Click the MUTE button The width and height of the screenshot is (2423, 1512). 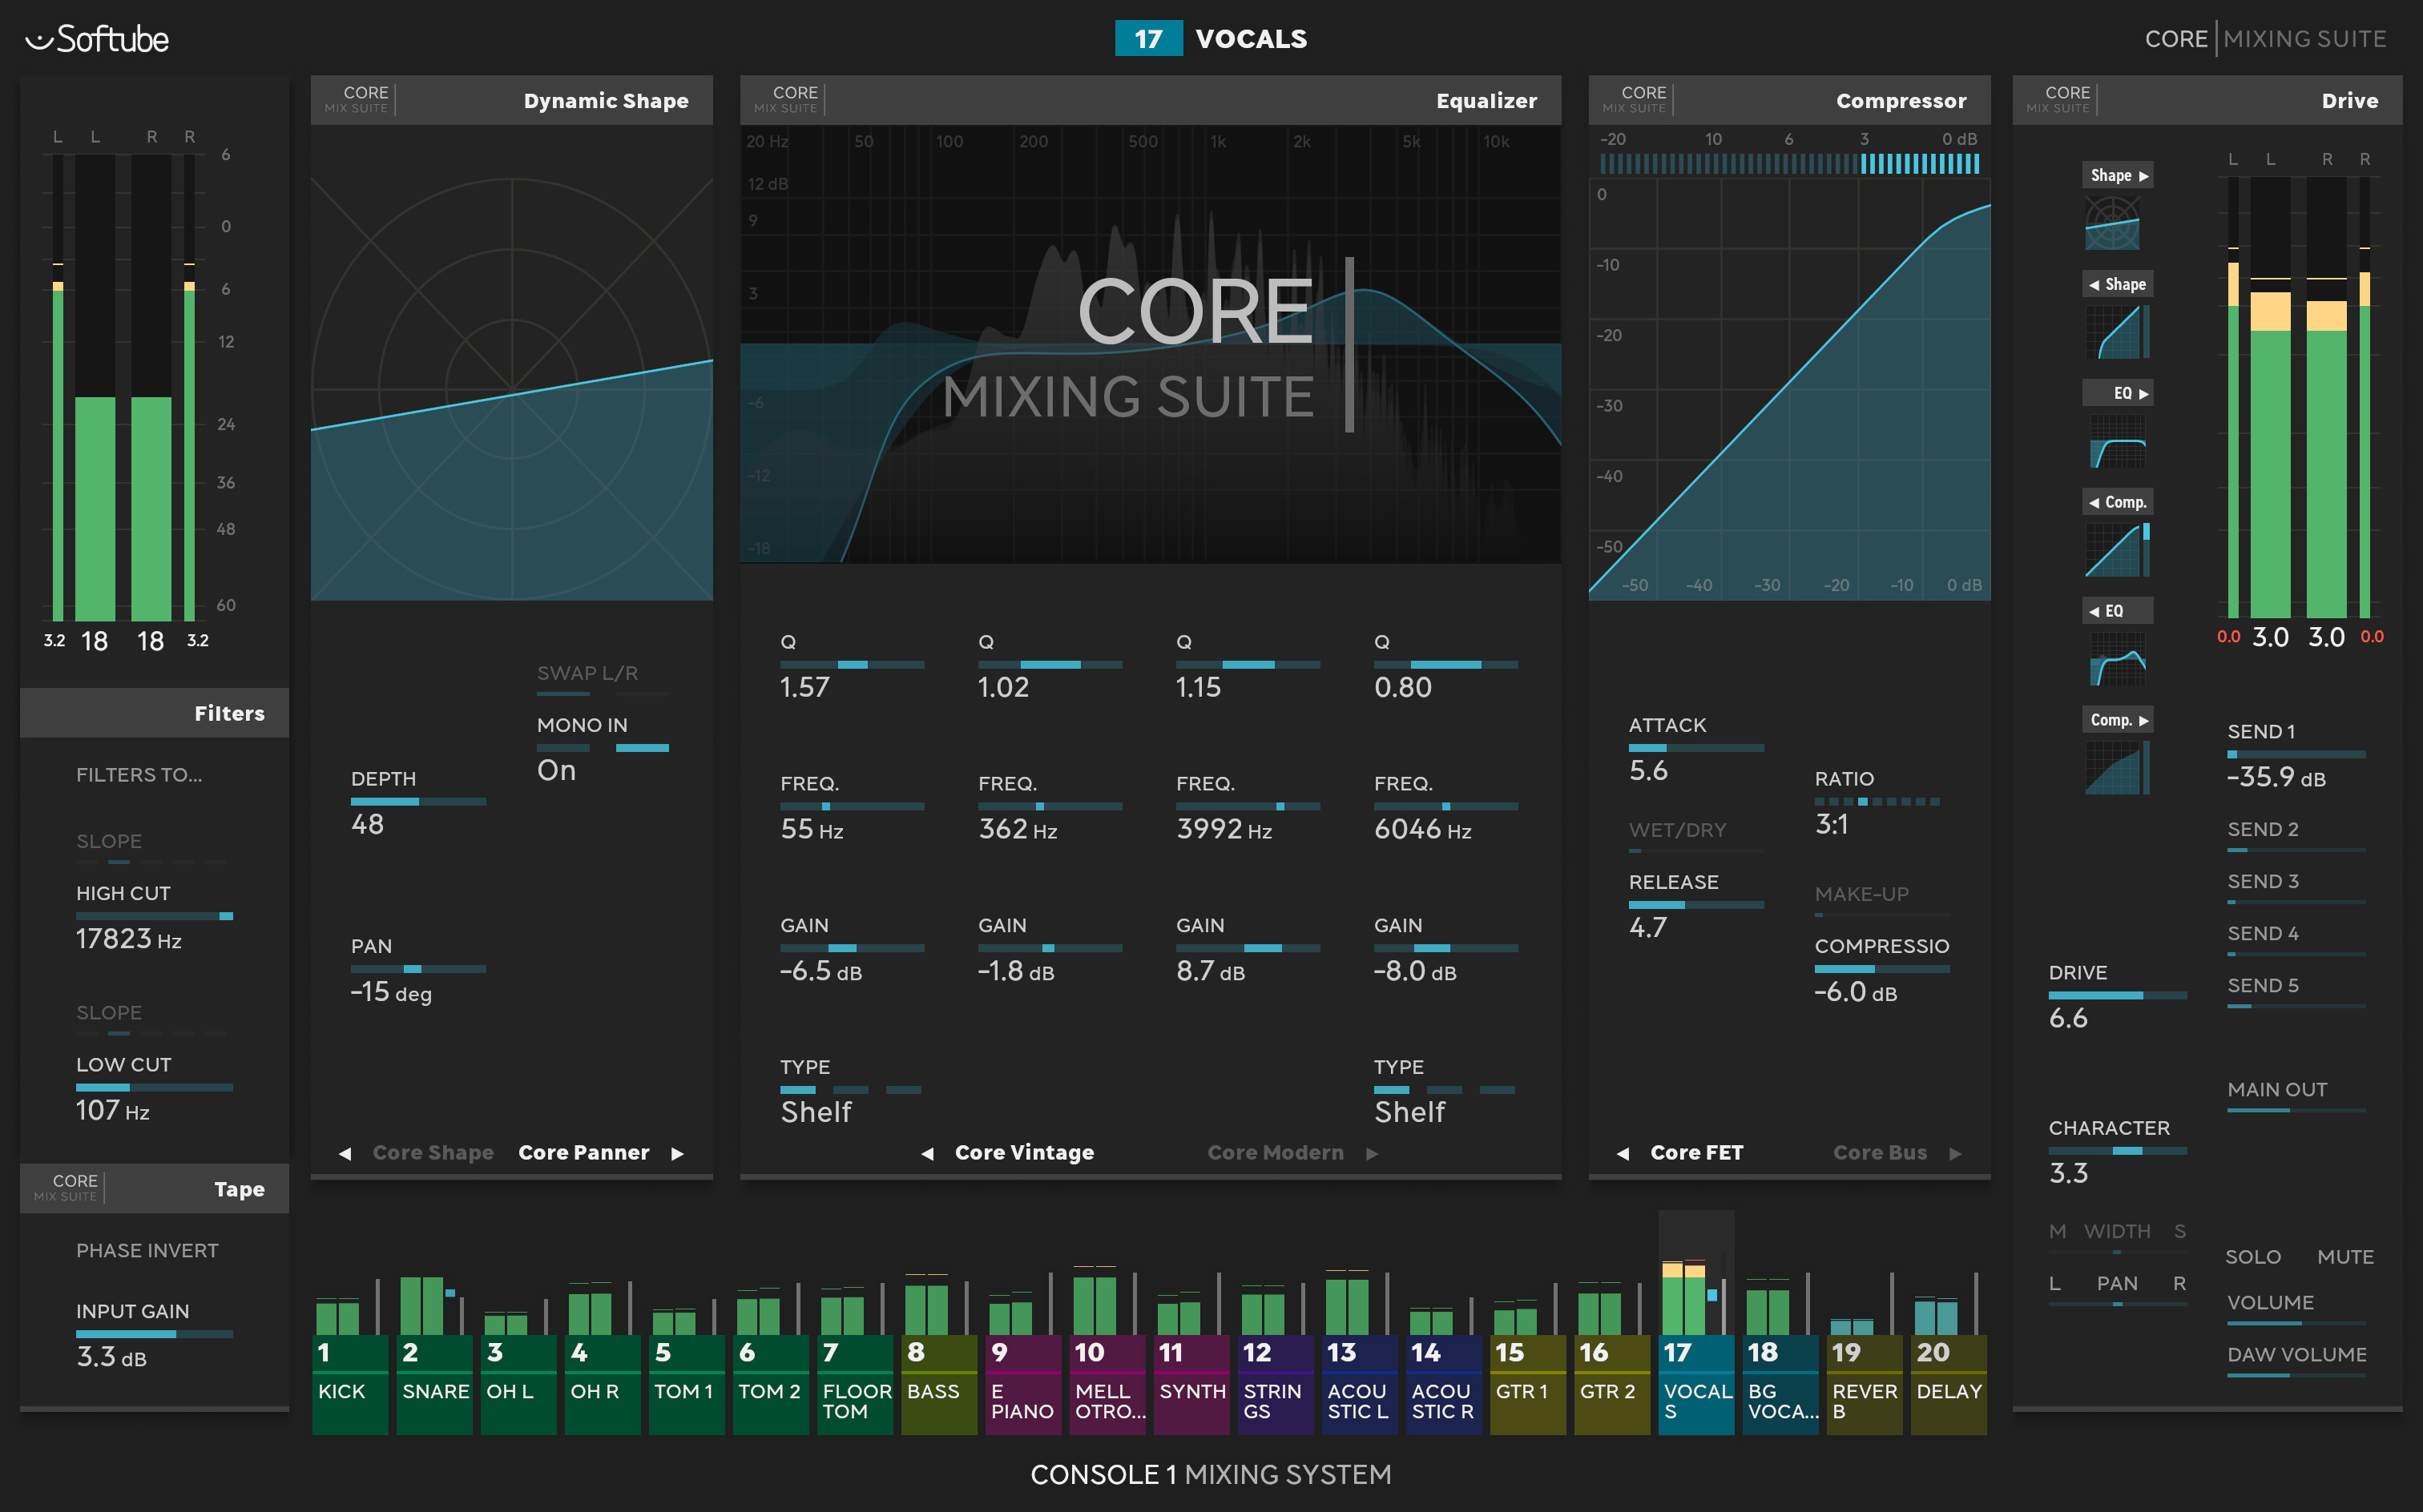tap(2346, 1257)
